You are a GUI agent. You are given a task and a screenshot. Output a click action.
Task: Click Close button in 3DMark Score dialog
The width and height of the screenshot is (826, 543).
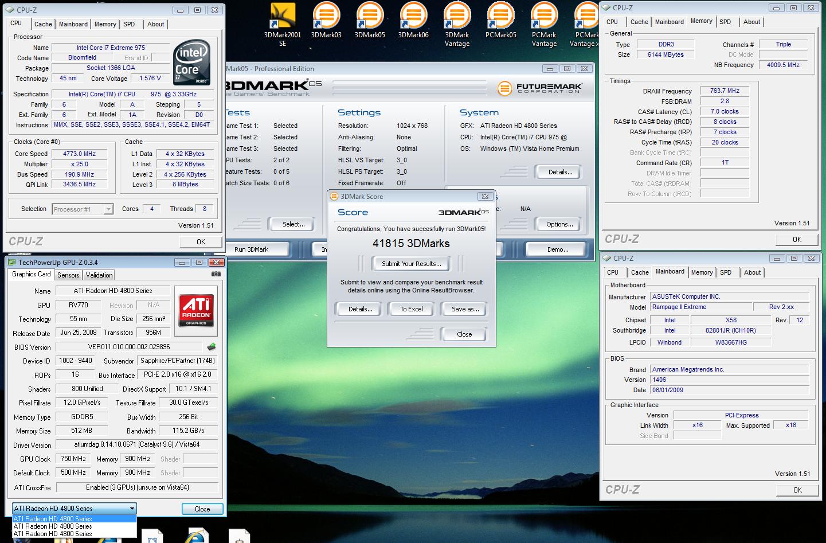click(x=464, y=334)
